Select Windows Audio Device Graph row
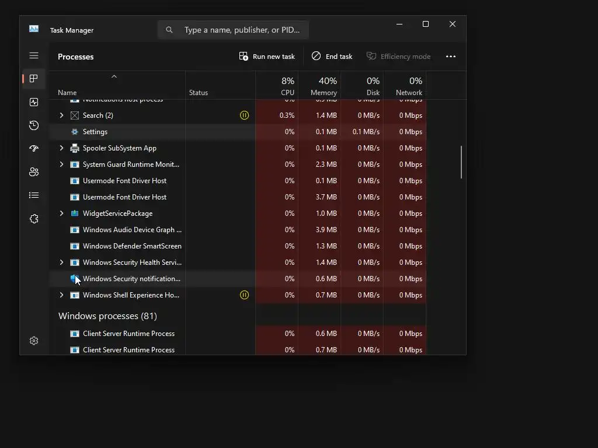Screen dimensions: 598x448 [x=238, y=230]
